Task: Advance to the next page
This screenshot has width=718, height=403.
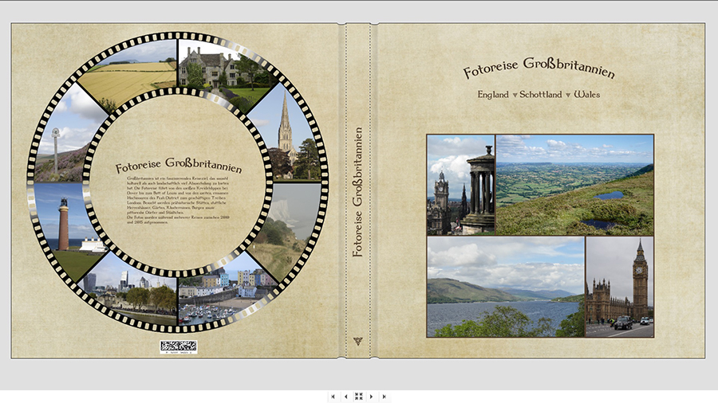Action: [371, 397]
